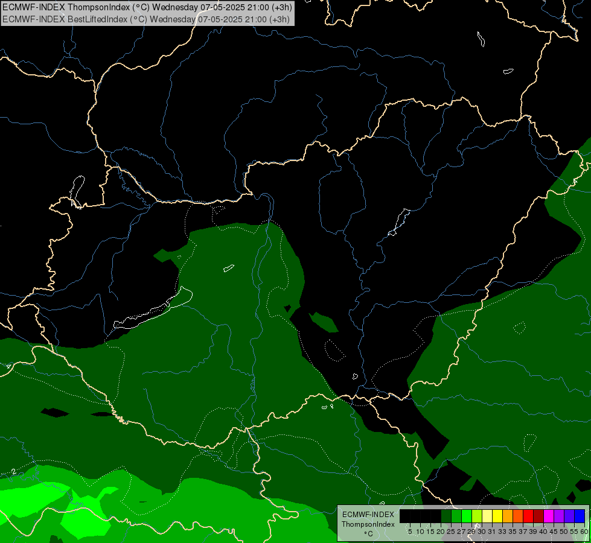Click the °C unit label in legend
Image resolution: width=591 pixels, height=543 pixels.
[369, 534]
